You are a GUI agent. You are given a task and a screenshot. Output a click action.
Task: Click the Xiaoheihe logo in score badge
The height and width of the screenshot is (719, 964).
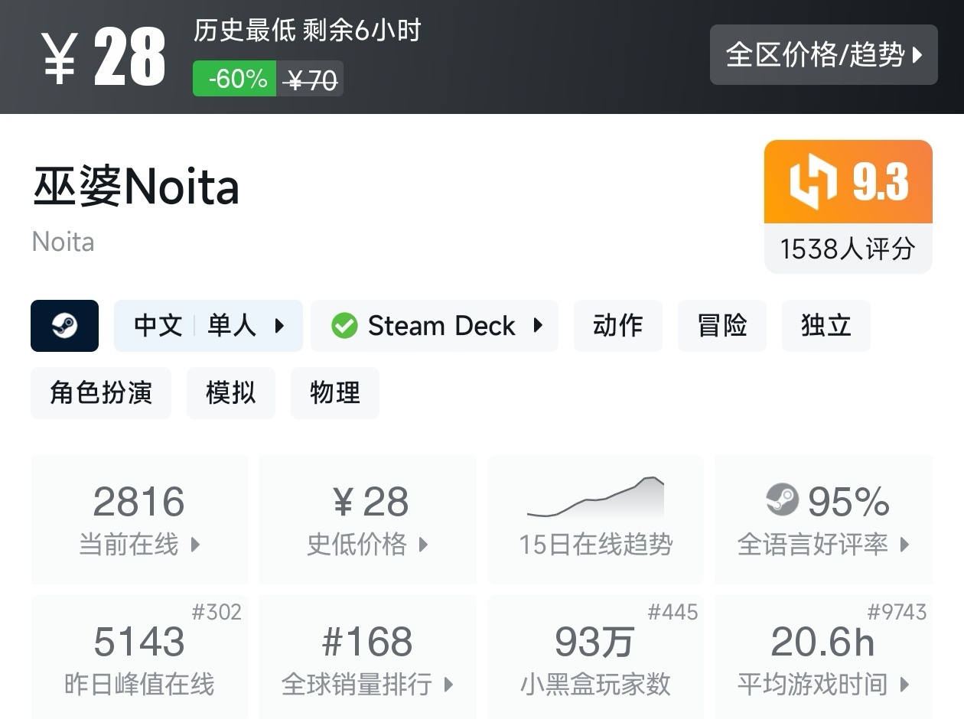[813, 182]
